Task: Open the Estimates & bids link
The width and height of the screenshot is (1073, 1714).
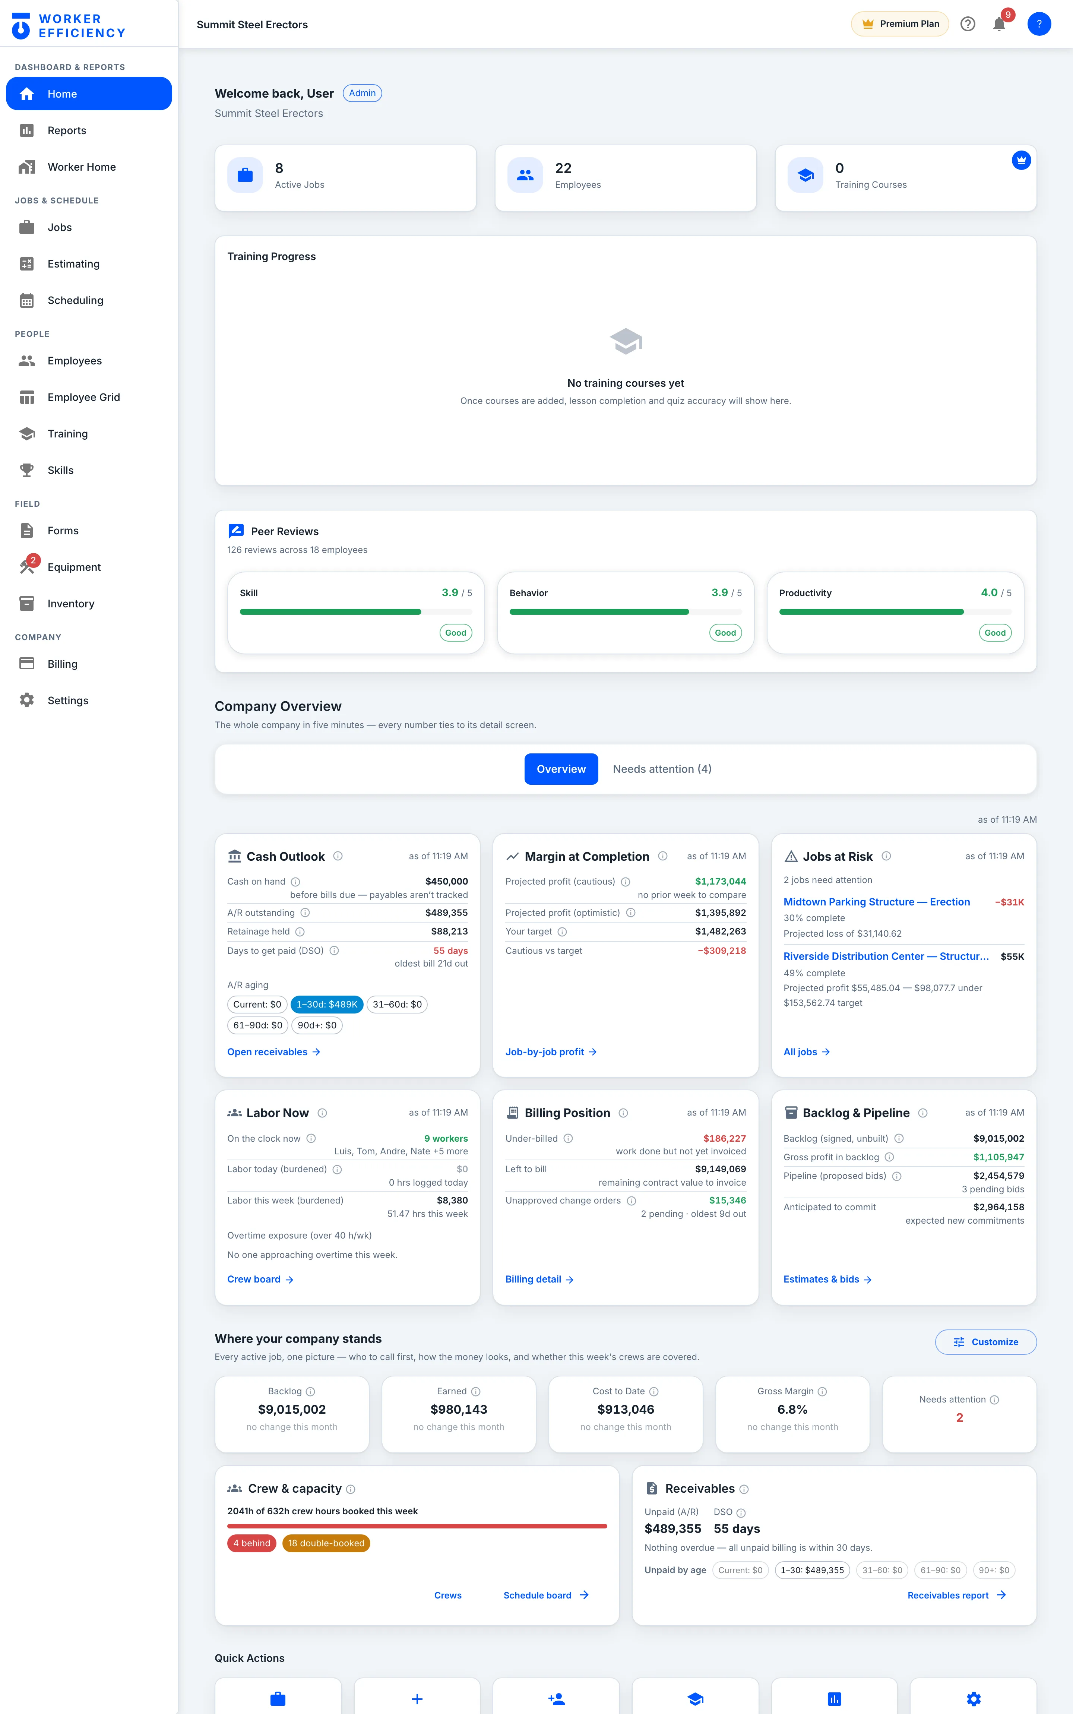Action: click(827, 1279)
